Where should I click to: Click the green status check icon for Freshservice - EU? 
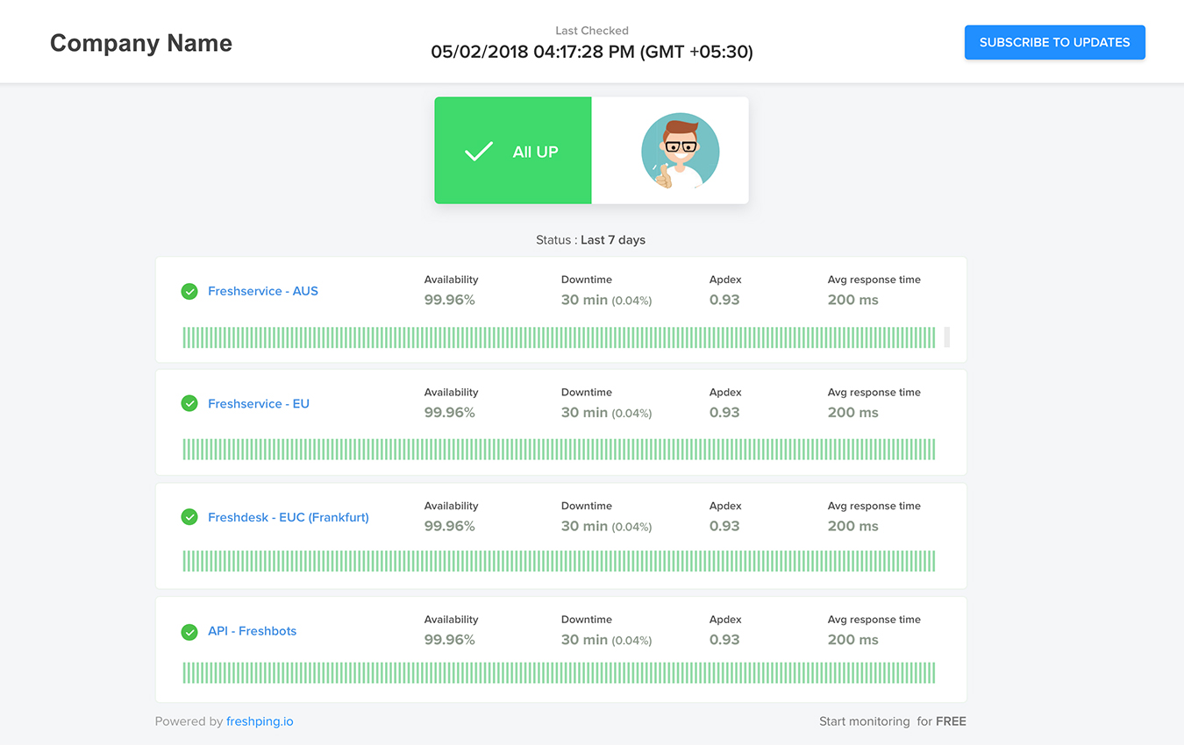pos(189,403)
